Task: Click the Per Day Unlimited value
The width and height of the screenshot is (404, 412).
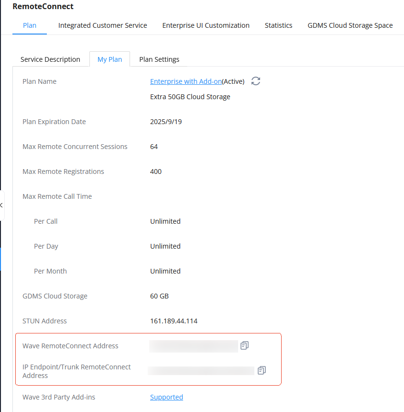Action: (165, 246)
